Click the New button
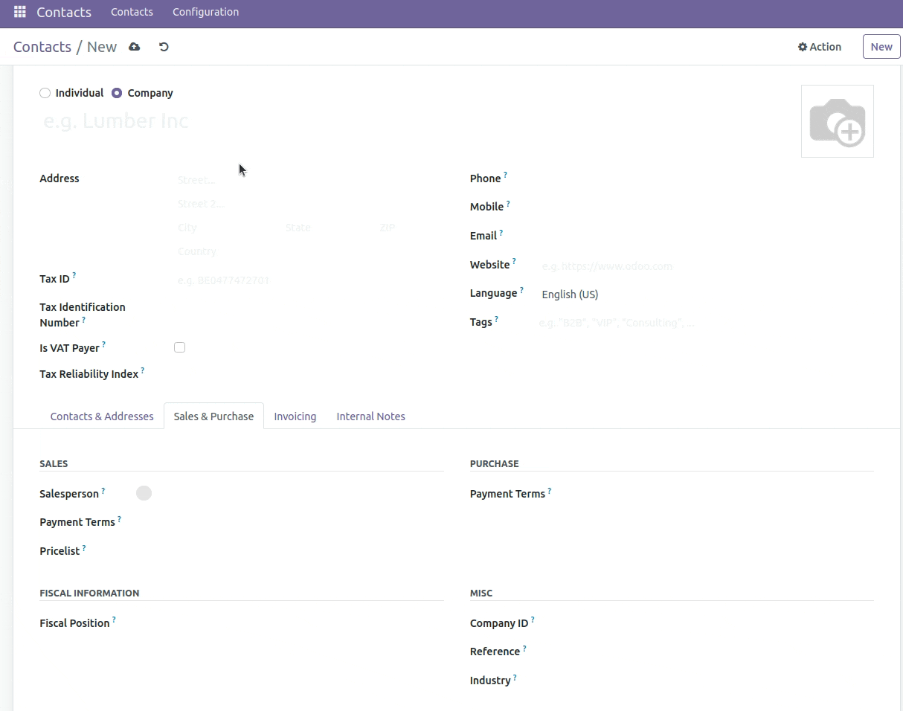 881,47
